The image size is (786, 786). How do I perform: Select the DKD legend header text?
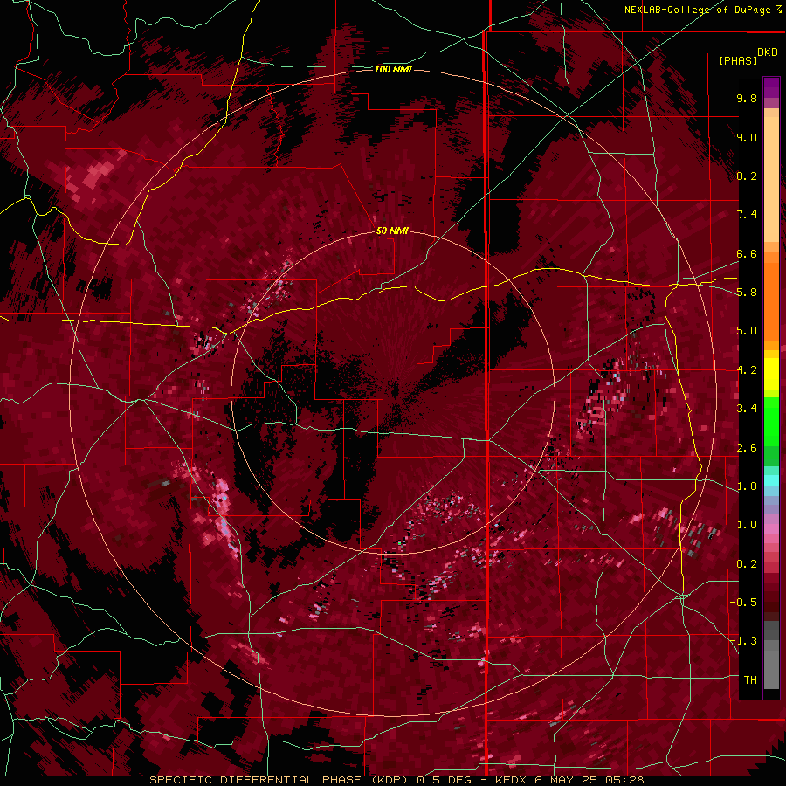pyautogui.click(x=768, y=52)
